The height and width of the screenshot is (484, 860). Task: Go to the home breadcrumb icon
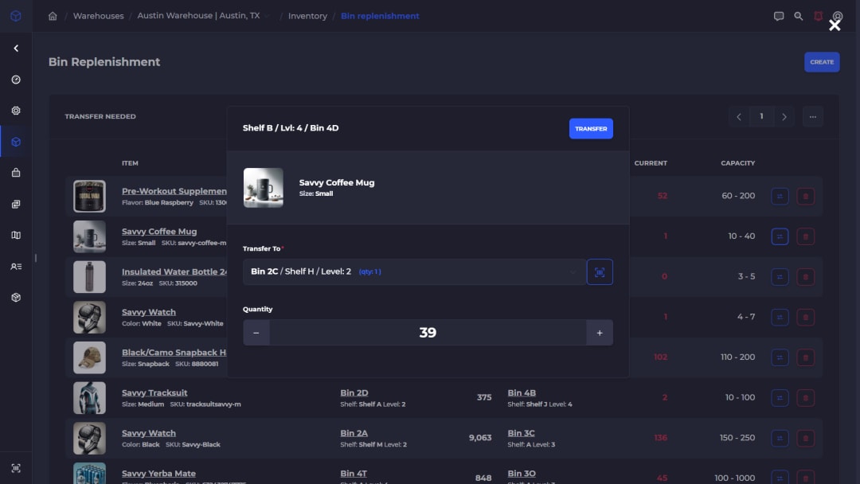point(53,16)
